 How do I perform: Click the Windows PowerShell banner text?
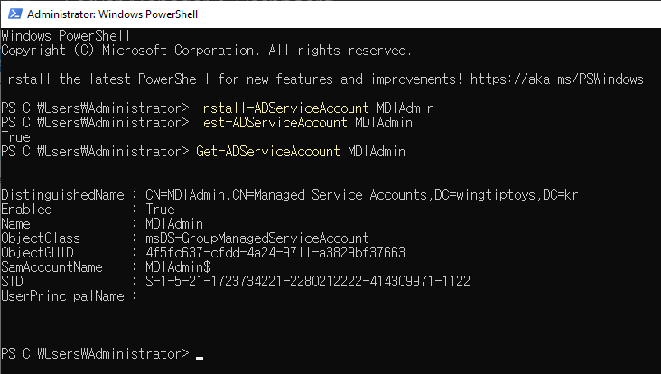click(x=65, y=36)
